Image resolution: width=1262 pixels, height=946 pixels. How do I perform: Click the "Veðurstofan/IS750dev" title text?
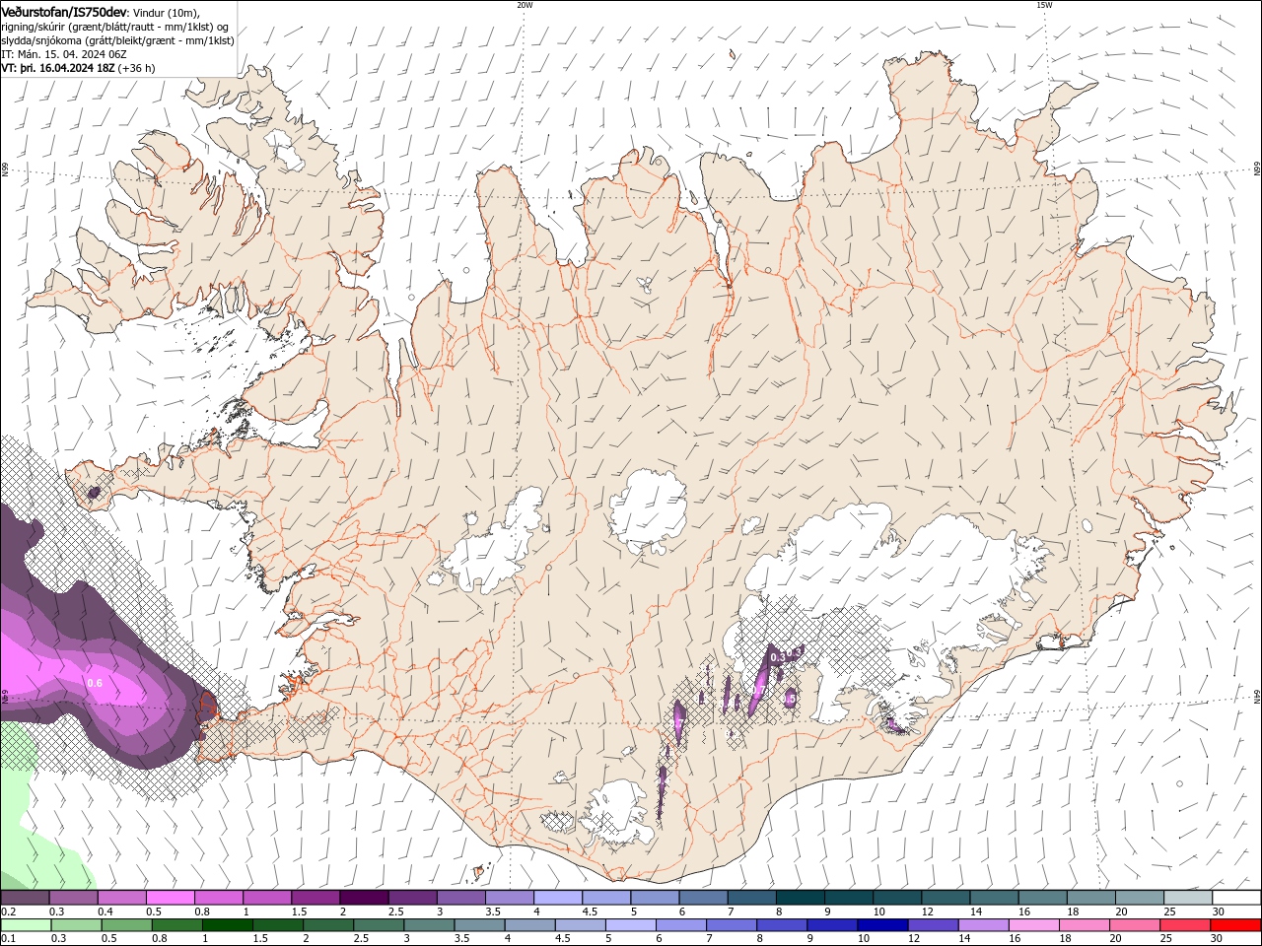(64, 12)
